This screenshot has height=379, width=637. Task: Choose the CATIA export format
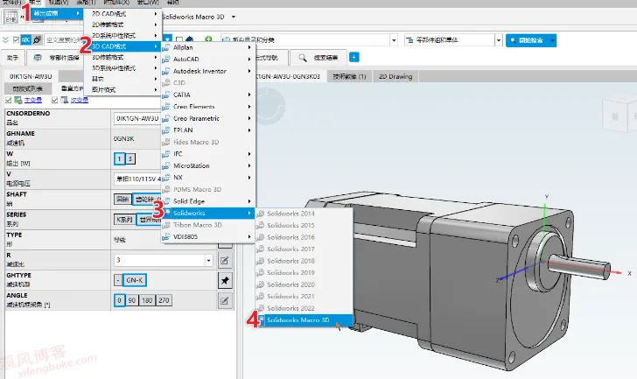click(x=208, y=95)
